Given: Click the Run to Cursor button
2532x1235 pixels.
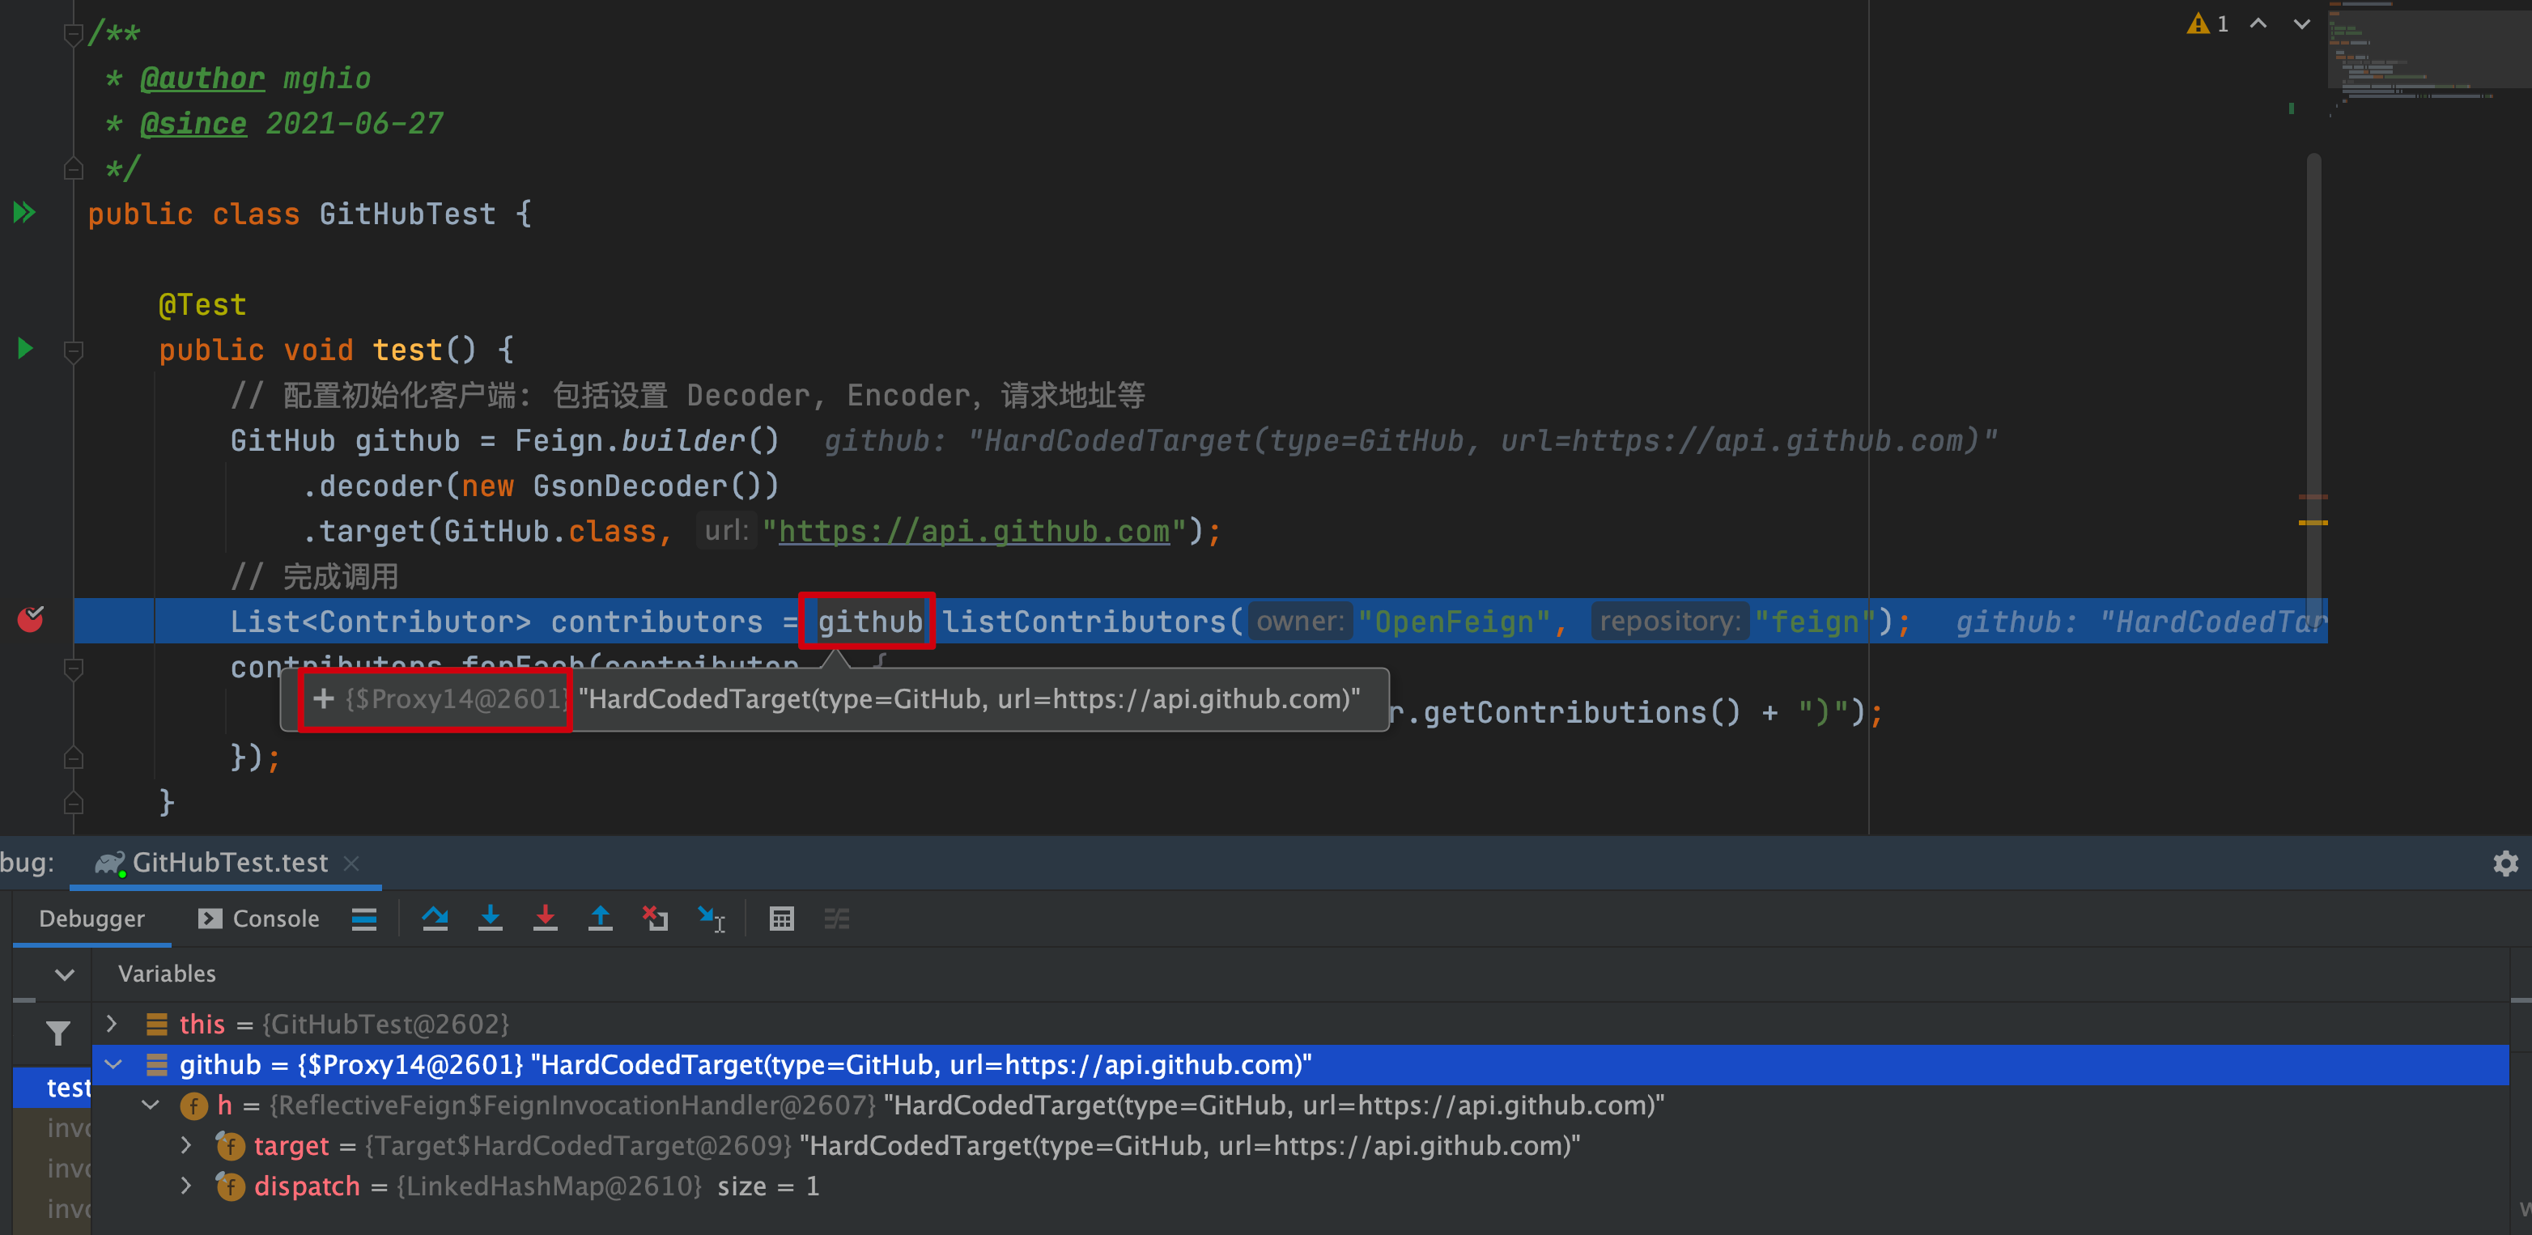Looking at the screenshot, I should (711, 919).
